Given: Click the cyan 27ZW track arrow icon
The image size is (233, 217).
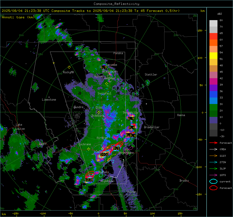Looking at the screenshot, I should pos(213,162).
